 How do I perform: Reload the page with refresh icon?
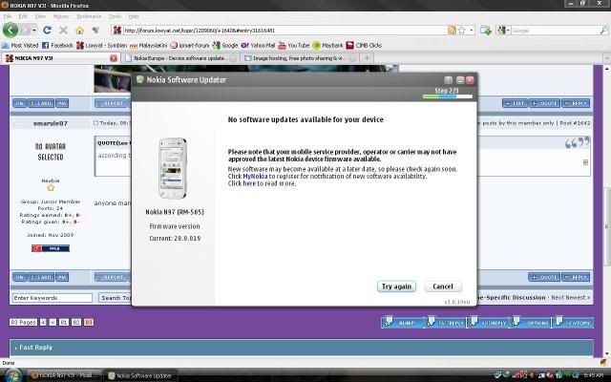pos(47,31)
